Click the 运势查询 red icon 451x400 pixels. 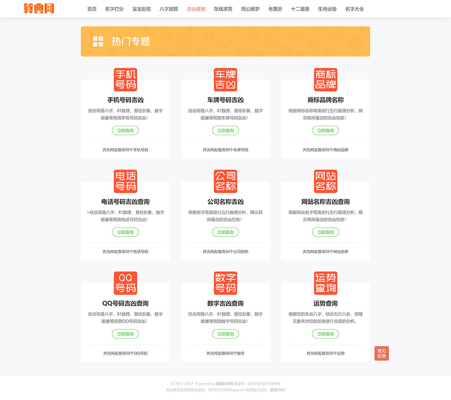click(x=325, y=283)
